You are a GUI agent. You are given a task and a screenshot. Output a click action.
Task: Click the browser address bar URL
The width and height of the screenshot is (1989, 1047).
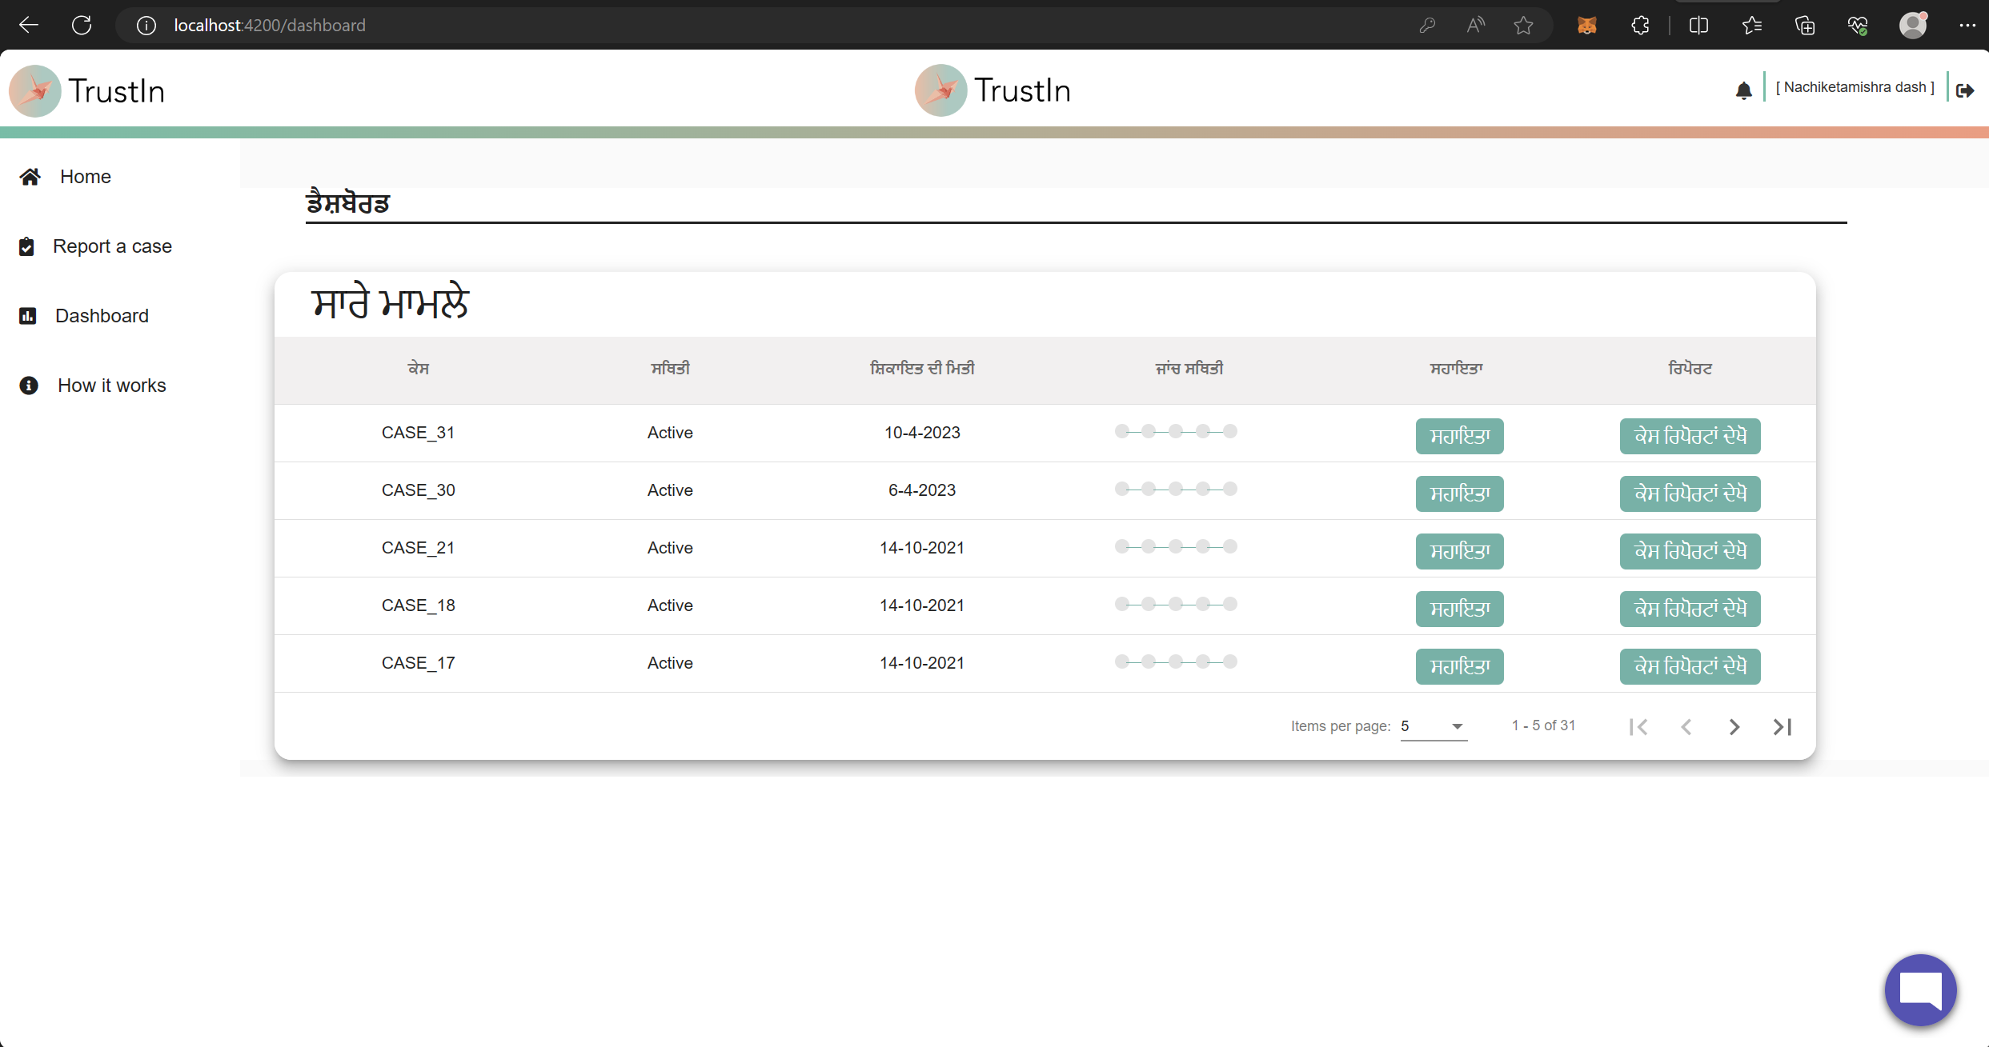click(x=270, y=26)
